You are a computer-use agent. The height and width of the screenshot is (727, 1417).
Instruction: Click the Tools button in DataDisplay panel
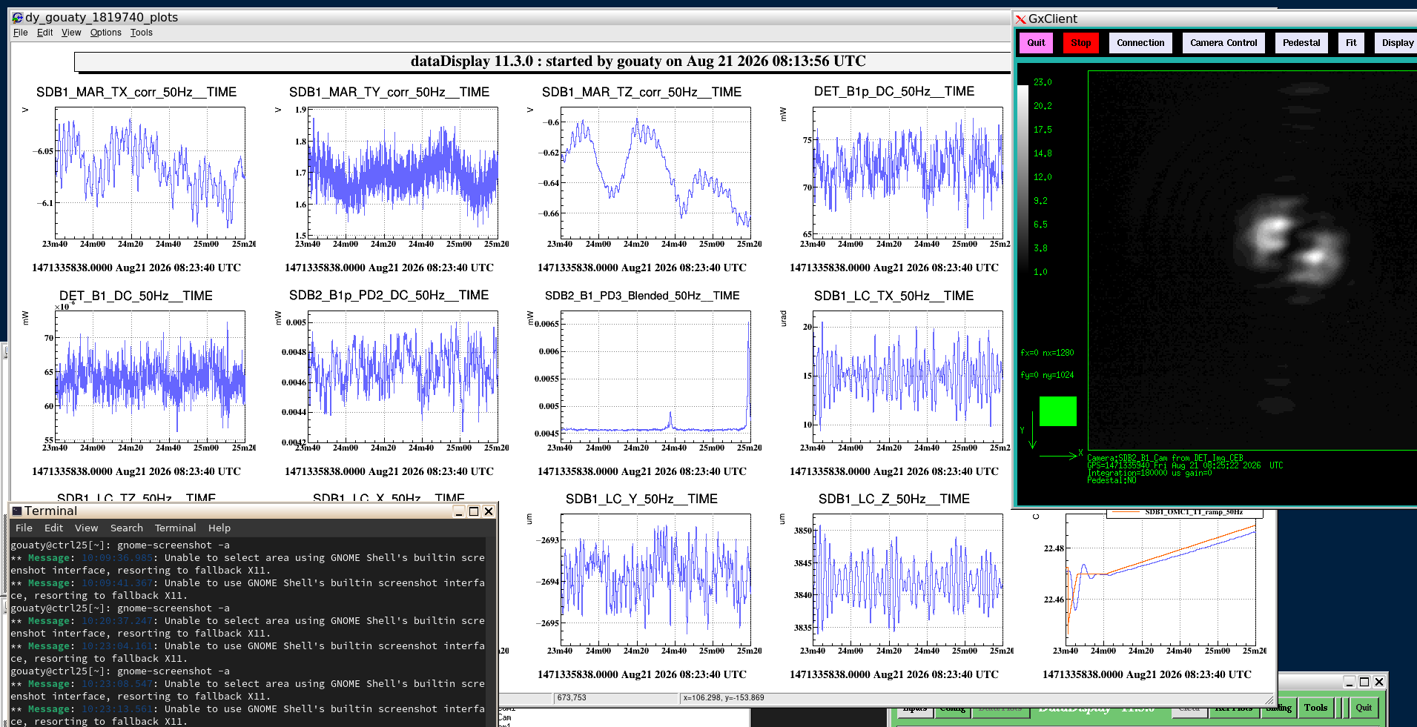1315,708
